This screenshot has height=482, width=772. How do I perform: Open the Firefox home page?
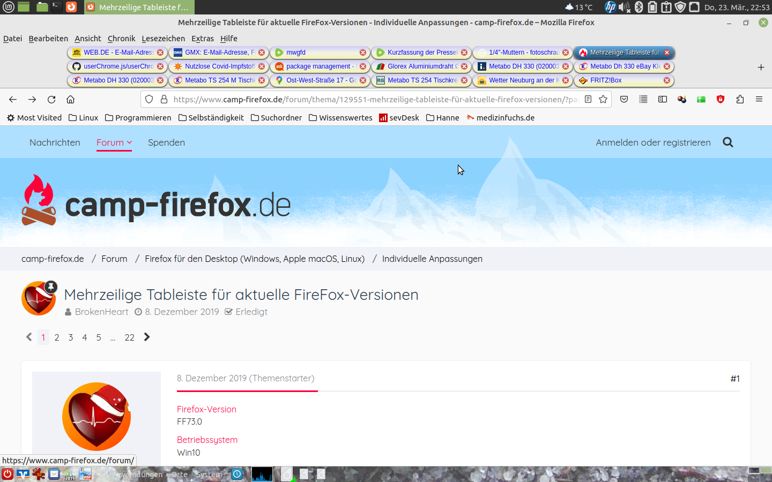(x=70, y=100)
